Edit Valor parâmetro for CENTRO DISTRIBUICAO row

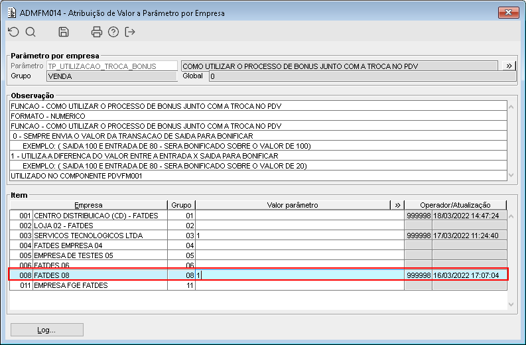300,216
